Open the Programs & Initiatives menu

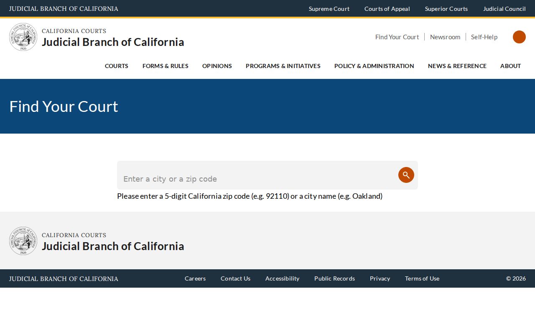(283, 66)
